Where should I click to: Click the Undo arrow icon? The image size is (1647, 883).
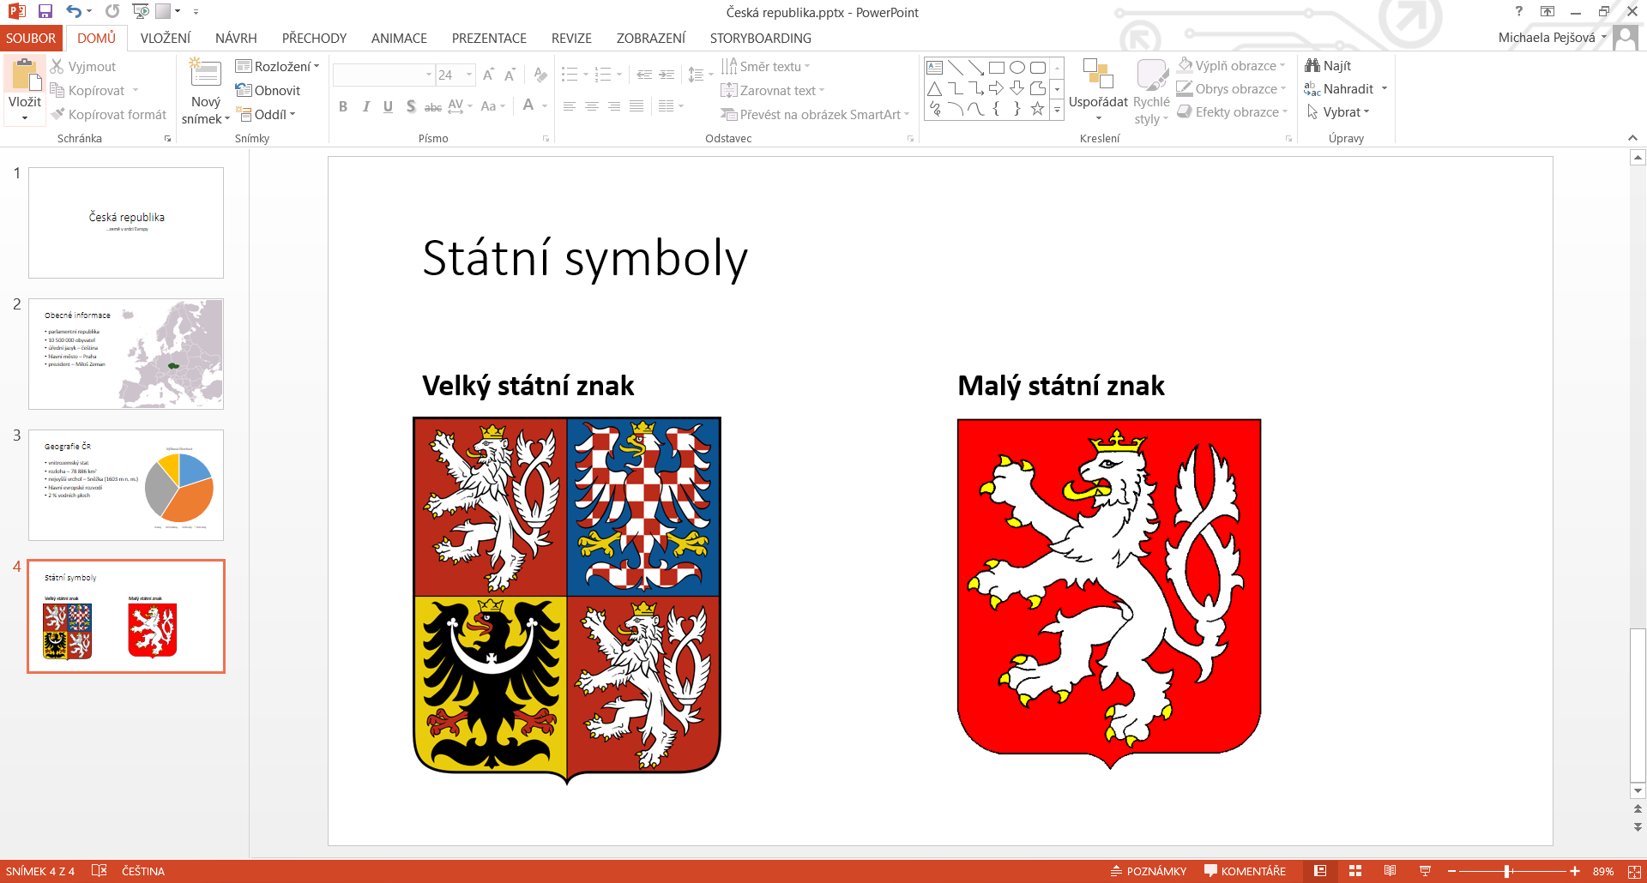coord(74,11)
